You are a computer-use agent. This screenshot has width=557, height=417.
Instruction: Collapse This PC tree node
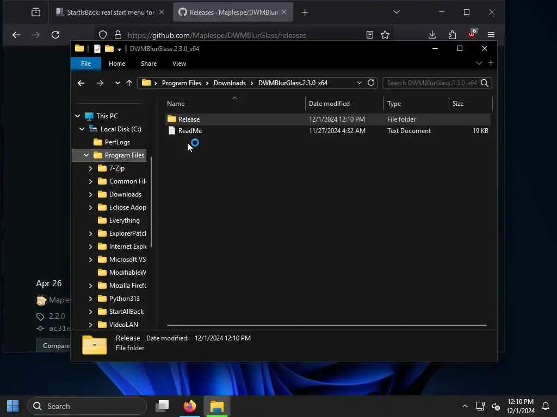pyautogui.click(x=77, y=116)
